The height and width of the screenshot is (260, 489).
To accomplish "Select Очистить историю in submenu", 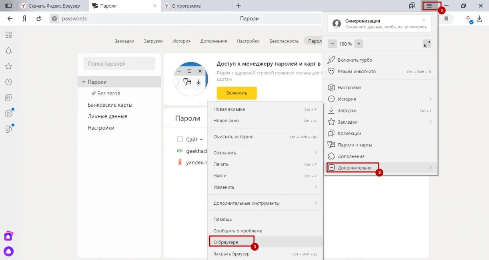I will click(265, 136).
